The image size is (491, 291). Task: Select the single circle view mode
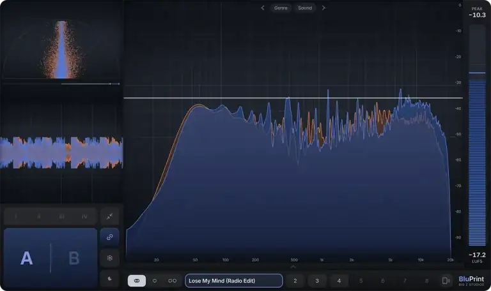click(x=155, y=281)
